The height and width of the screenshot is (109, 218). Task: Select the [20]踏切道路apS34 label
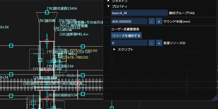pyautogui.click(x=62, y=95)
